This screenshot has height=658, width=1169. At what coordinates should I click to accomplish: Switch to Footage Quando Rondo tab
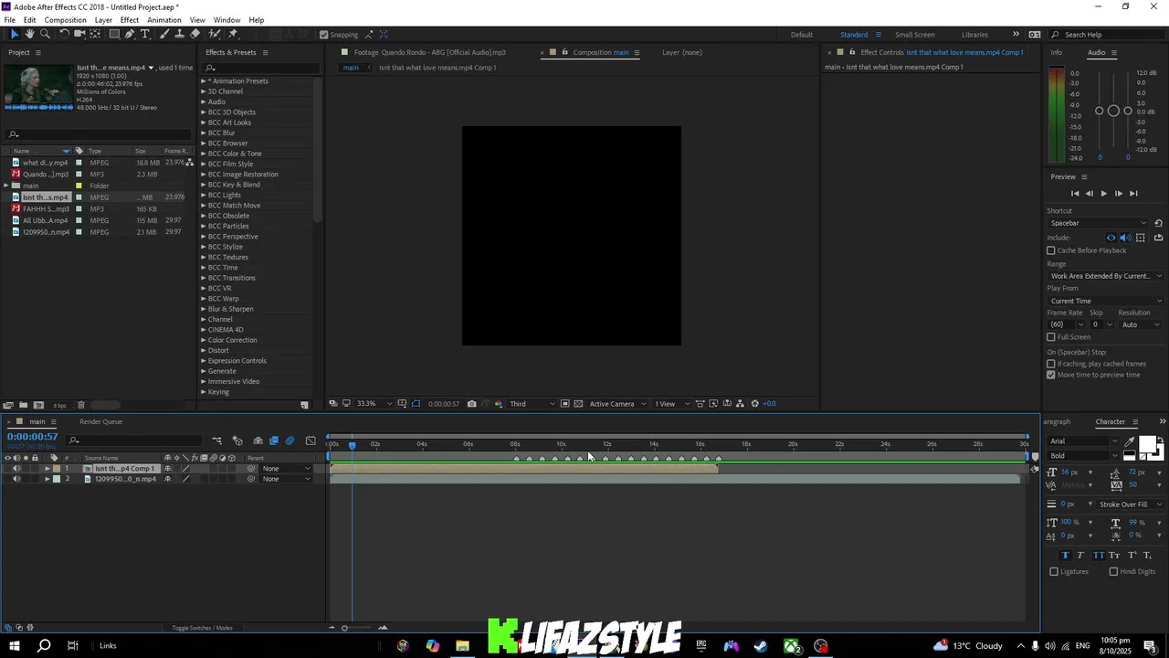(429, 52)
